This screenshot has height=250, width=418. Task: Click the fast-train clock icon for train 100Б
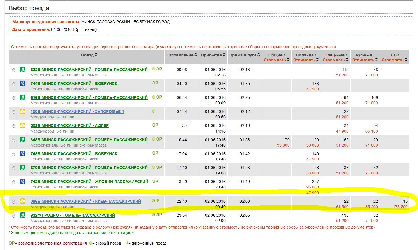154,111
